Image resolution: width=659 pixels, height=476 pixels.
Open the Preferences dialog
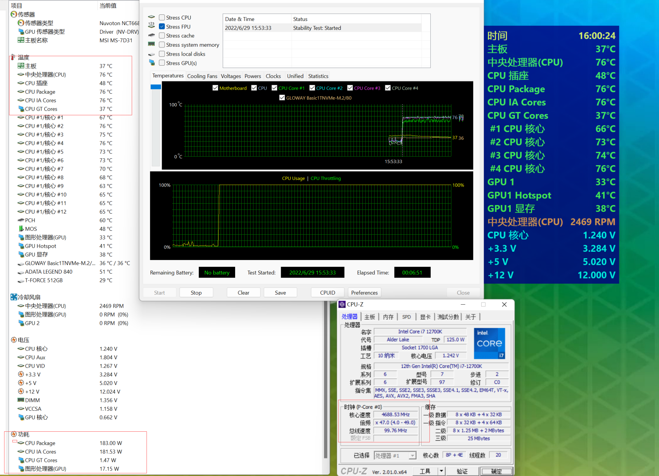pyautogui.click(x=364, y=293)
